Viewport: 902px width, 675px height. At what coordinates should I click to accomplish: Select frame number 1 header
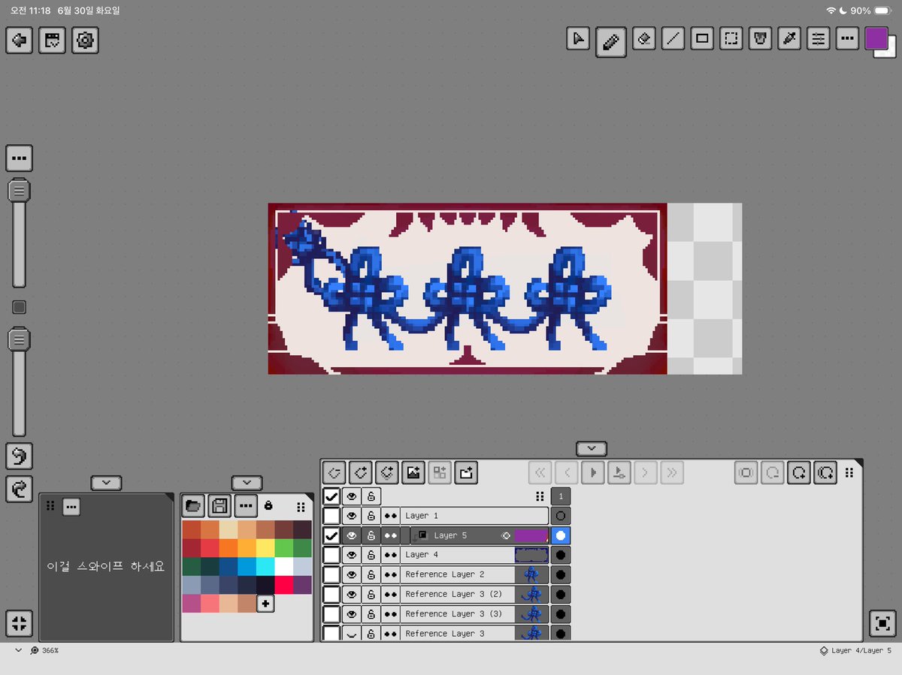pos(561,496)
